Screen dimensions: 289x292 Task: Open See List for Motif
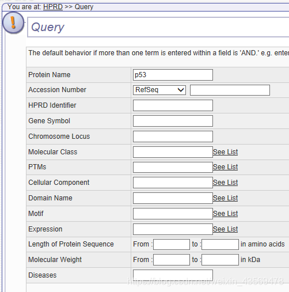click(x=226, y=214)
